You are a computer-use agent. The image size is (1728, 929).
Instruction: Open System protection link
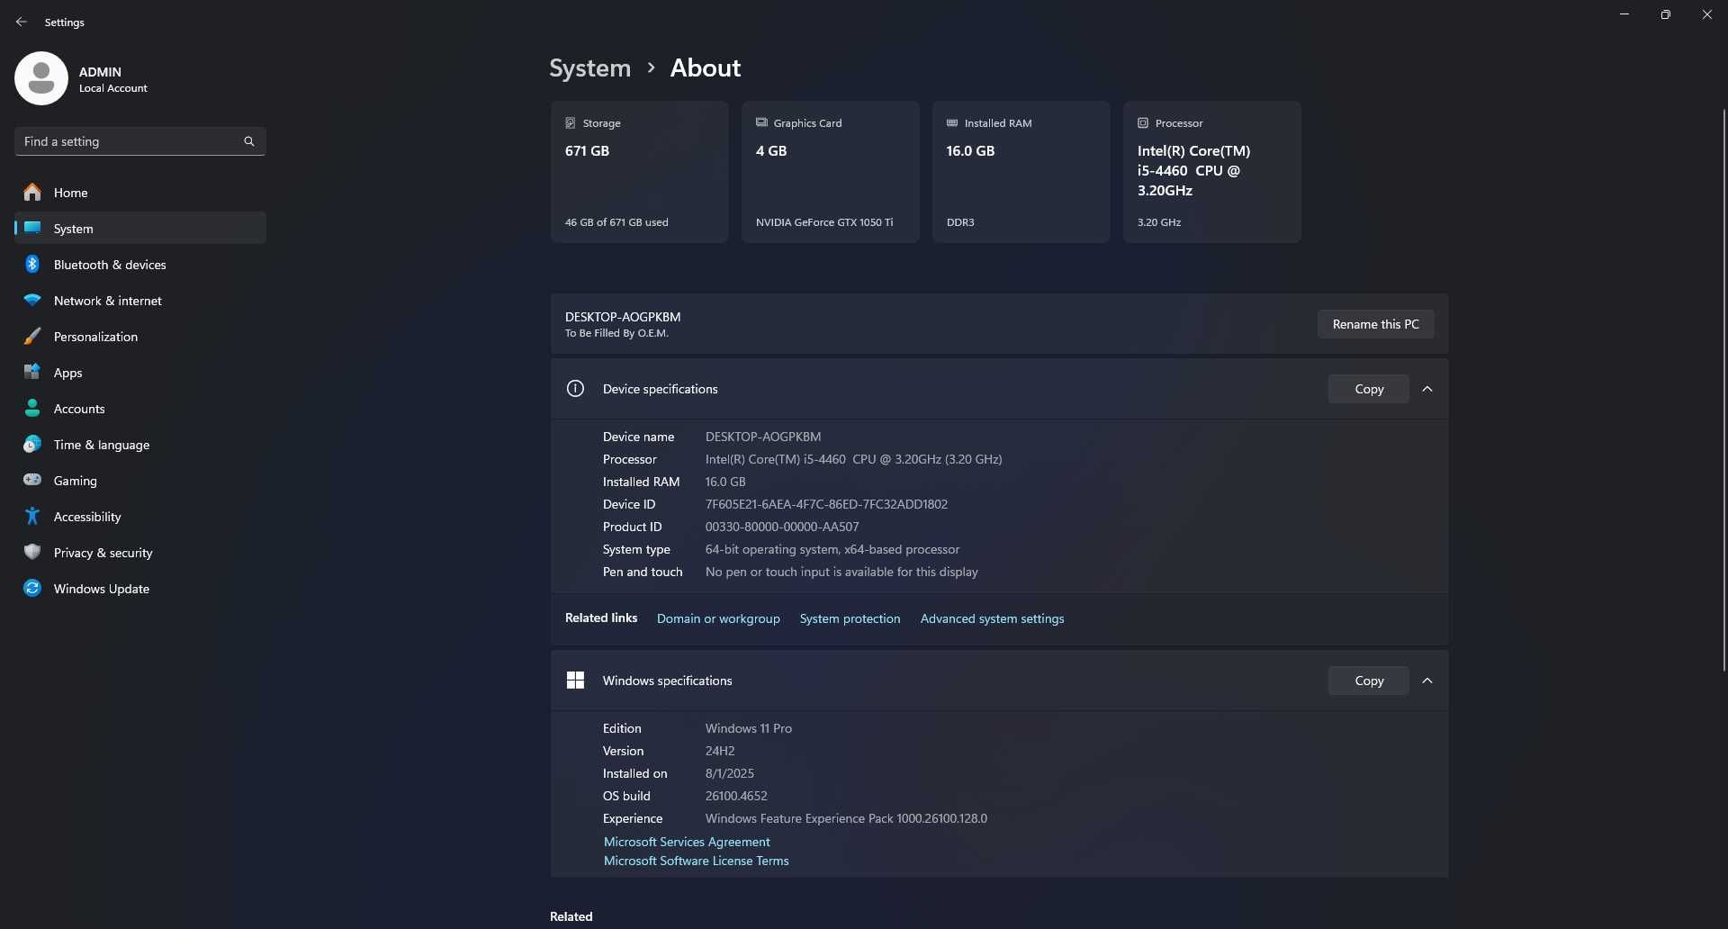coord(850,618)
